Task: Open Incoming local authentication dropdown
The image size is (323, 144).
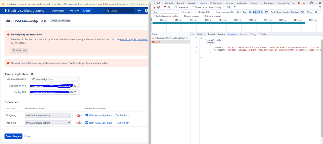Action: click(x=48, y=123)
